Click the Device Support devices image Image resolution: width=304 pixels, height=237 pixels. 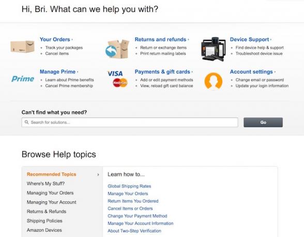tap(214, 49)
